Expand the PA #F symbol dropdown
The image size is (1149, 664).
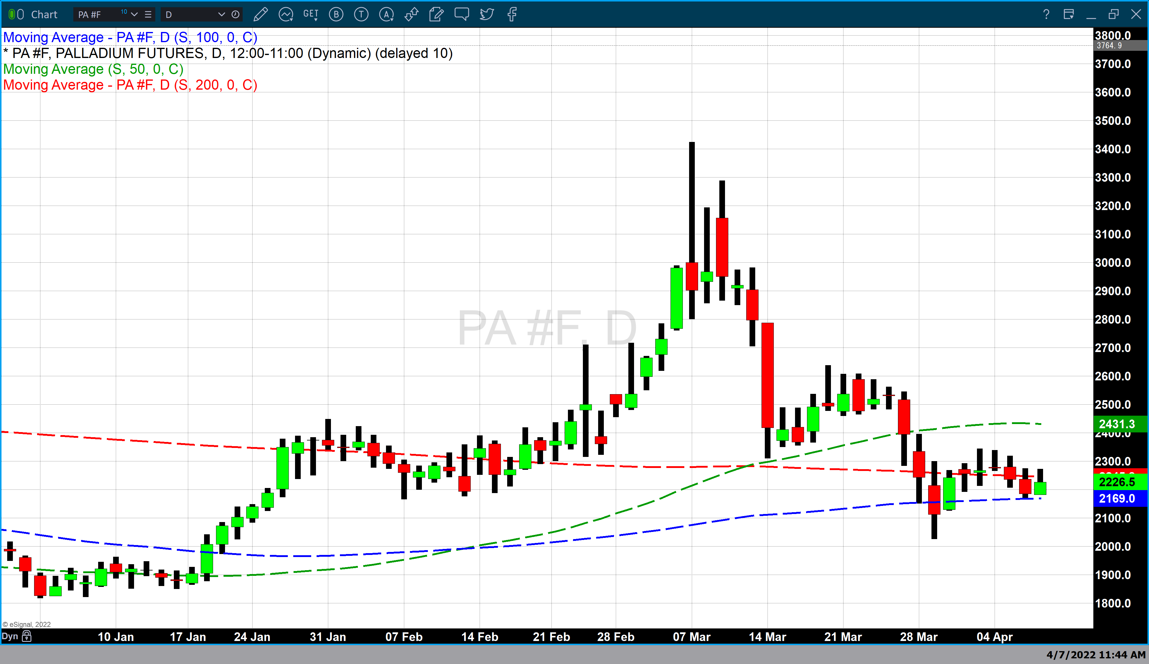click(x=134, y=15)
